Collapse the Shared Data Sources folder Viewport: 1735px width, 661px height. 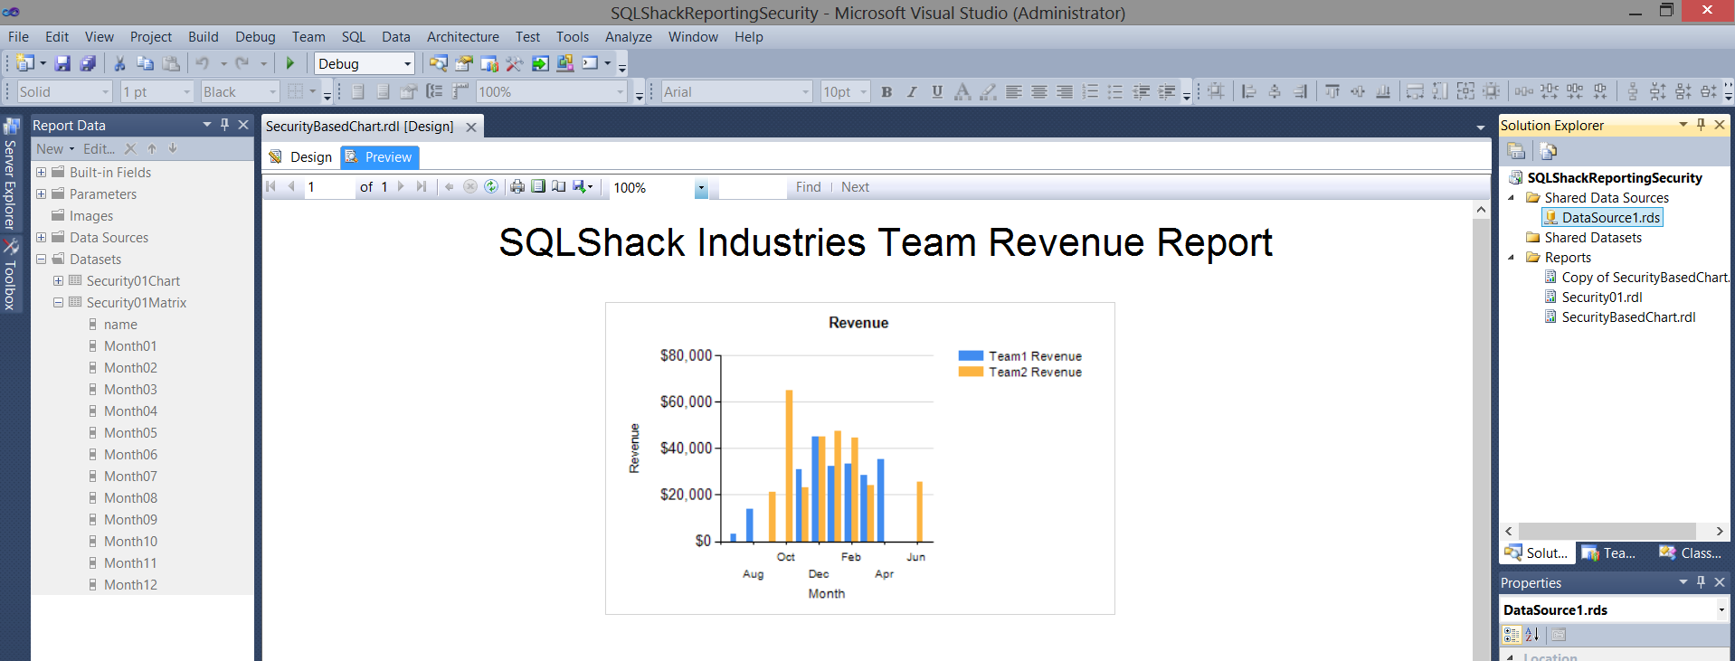point(1512,197)
